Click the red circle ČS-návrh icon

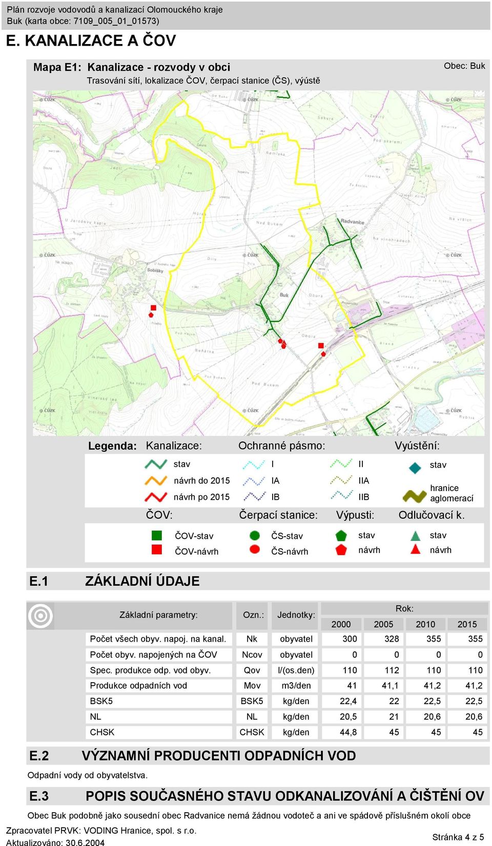coord(254,549)
